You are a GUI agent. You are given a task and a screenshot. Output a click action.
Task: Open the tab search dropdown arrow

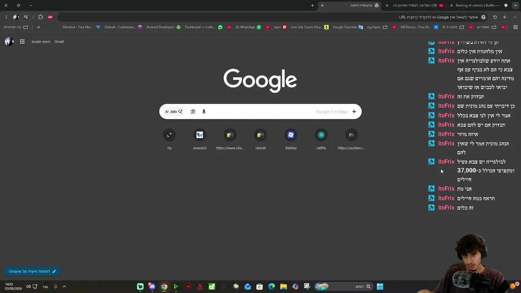[x=516, y=5]
